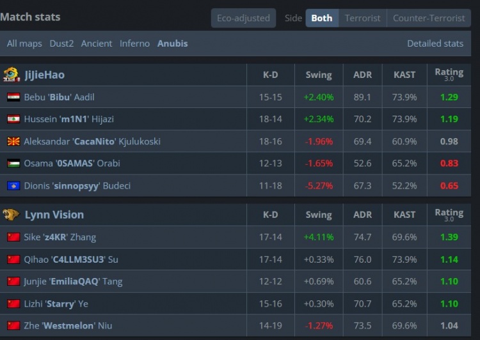
Task: Click CacaNito's KAST value 60.9%
Action: [404, 141]
